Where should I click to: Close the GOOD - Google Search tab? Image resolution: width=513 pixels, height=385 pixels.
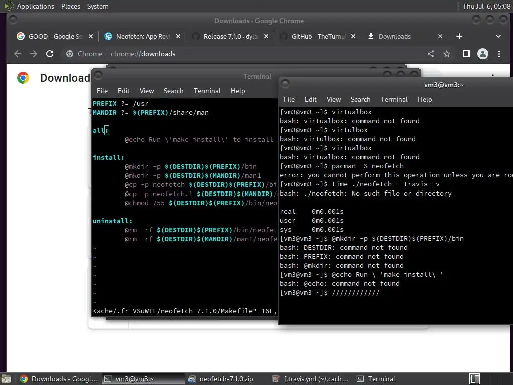(x=91, y=36)
